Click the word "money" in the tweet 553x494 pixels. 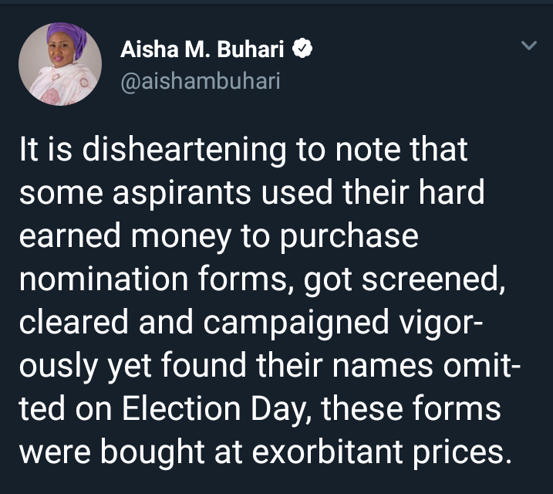tap(181, 237)
